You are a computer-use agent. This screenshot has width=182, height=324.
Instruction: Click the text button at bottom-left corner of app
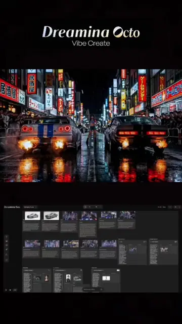pyautogui.click(x=15, y=290)
